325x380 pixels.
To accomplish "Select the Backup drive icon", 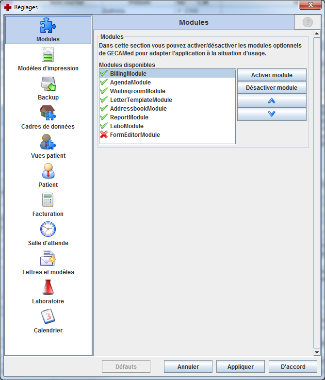I will pos(48,83).
